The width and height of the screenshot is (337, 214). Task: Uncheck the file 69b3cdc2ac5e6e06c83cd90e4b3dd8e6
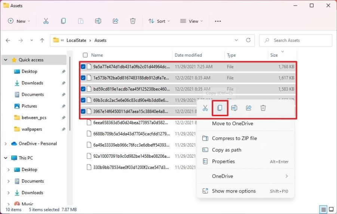(83, 100)
